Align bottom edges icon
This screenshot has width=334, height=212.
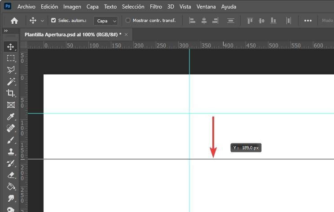pos(273,21)
